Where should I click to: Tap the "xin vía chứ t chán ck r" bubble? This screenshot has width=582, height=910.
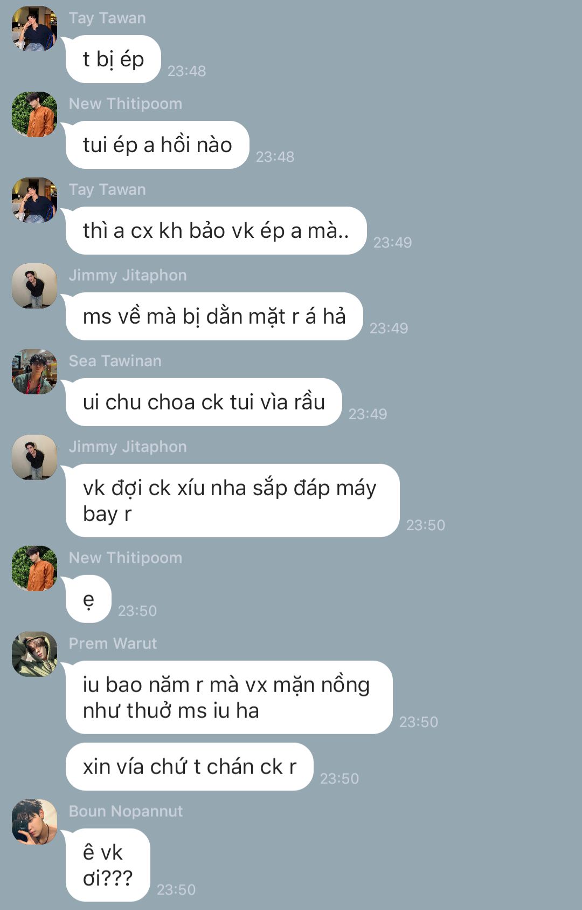[190, 767]
